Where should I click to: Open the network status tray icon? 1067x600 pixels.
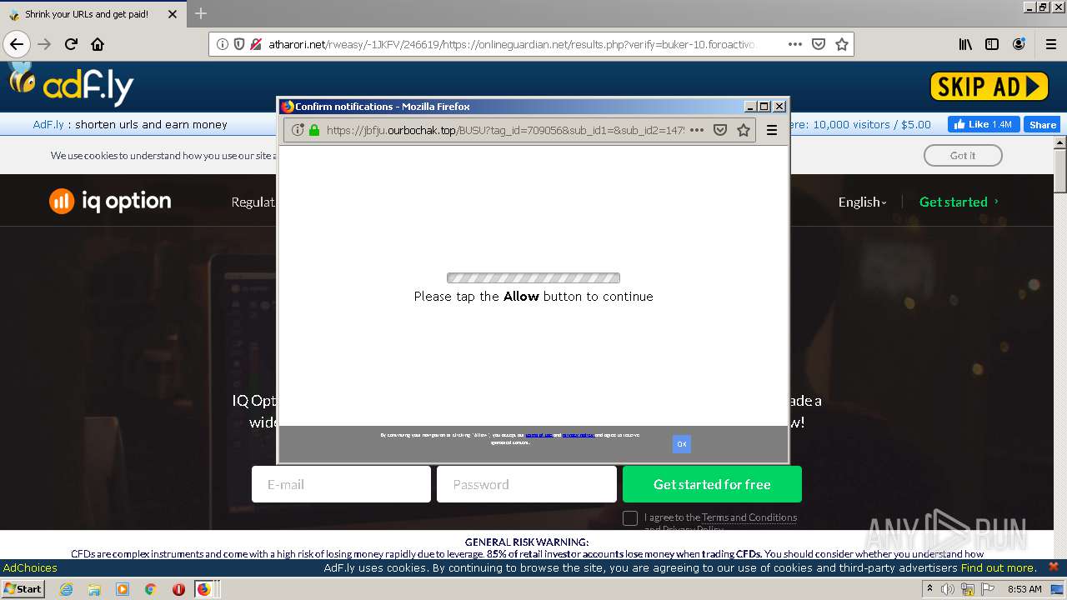point(968,589)
